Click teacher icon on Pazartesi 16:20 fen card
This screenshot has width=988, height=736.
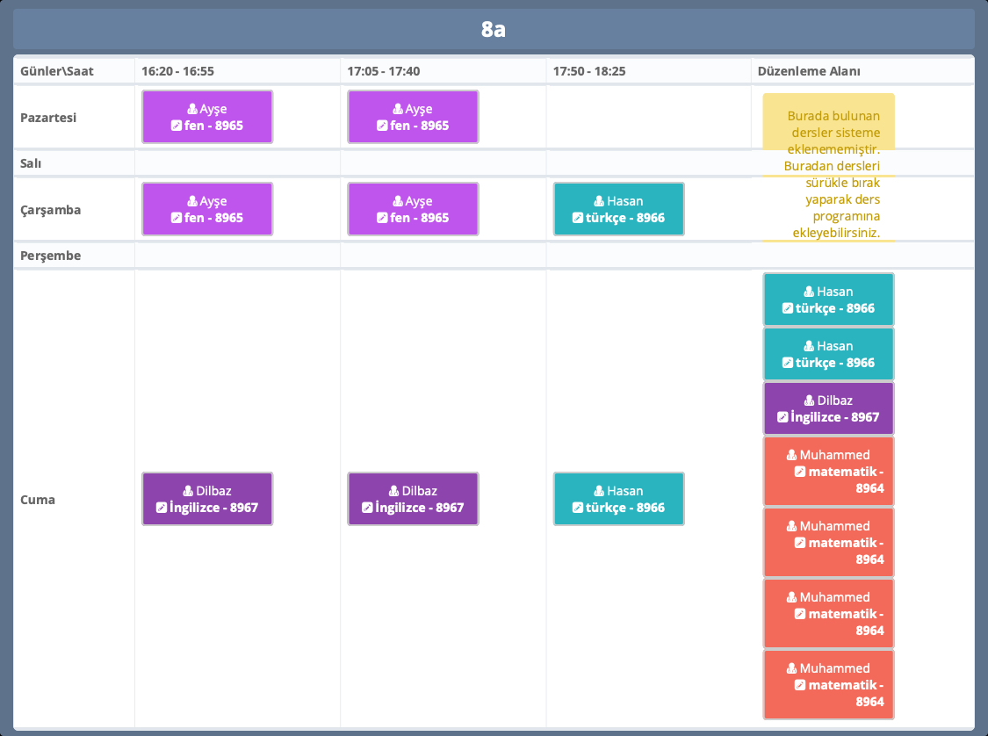(192, 110)
